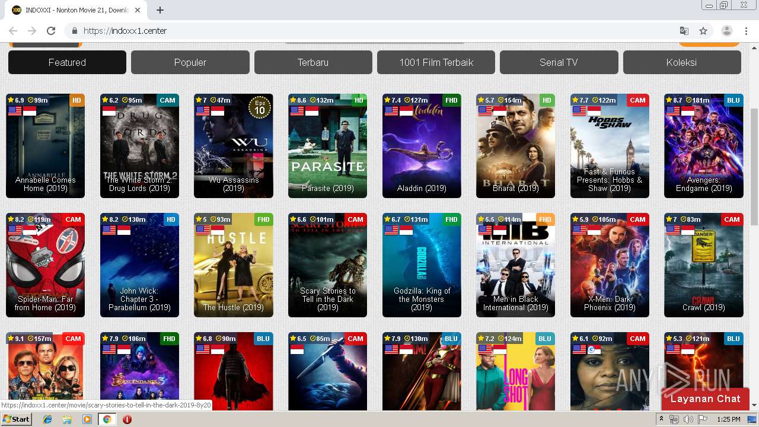Switch to Chrome taskbar icon
Screen dimensions: 759x427
click(107, 419)
